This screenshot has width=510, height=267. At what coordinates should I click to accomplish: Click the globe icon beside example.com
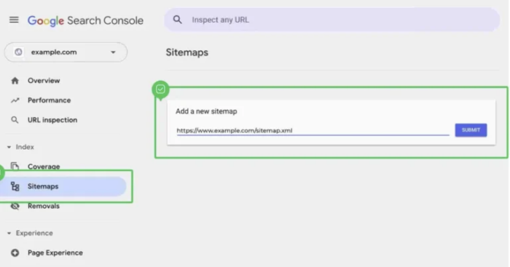coord(18,52)
